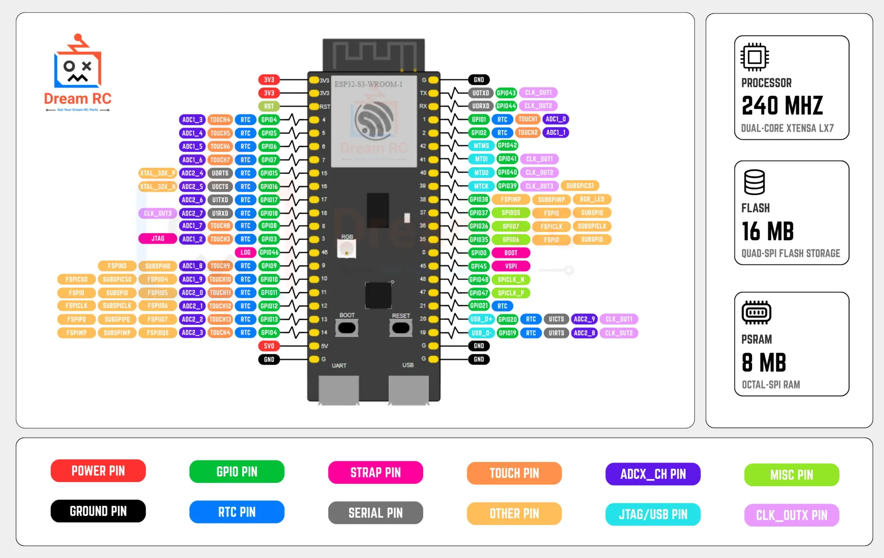Click the SUBSPICS1 label

tap(580, 186)
